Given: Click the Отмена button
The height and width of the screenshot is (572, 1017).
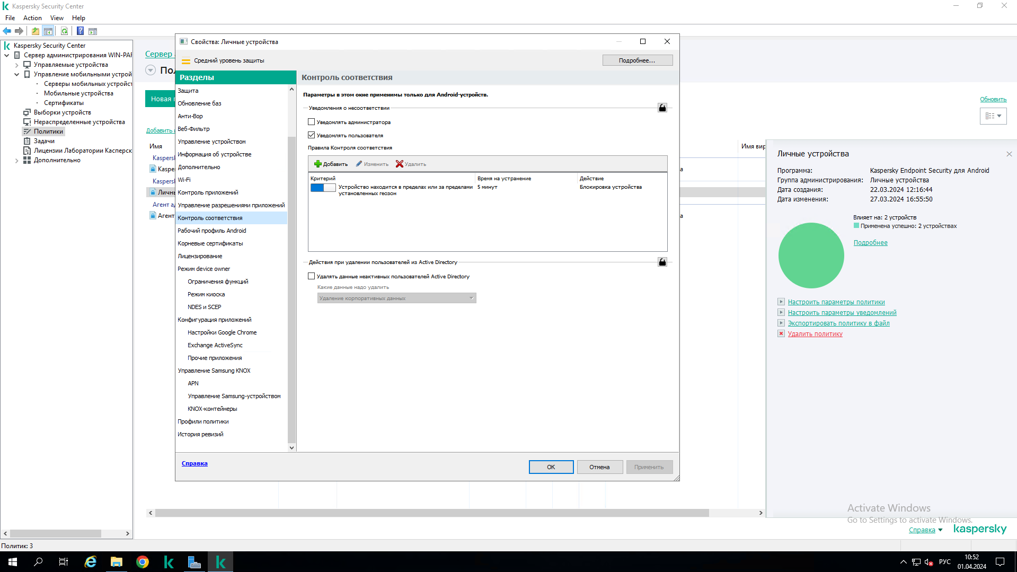Looking at the screenshot, I should (599, 467).
